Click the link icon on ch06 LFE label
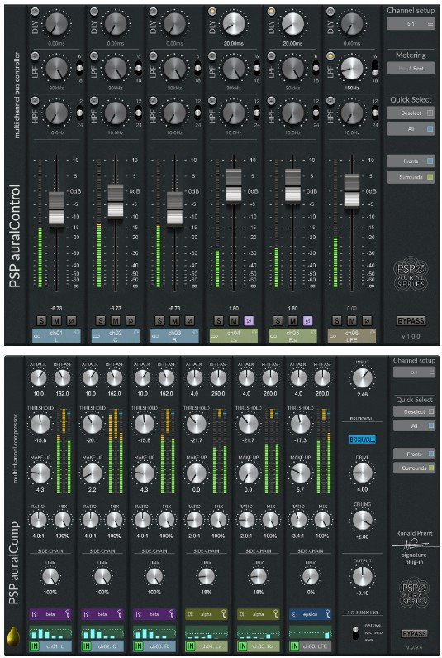 pyautogui.click(x=333, y=337)
